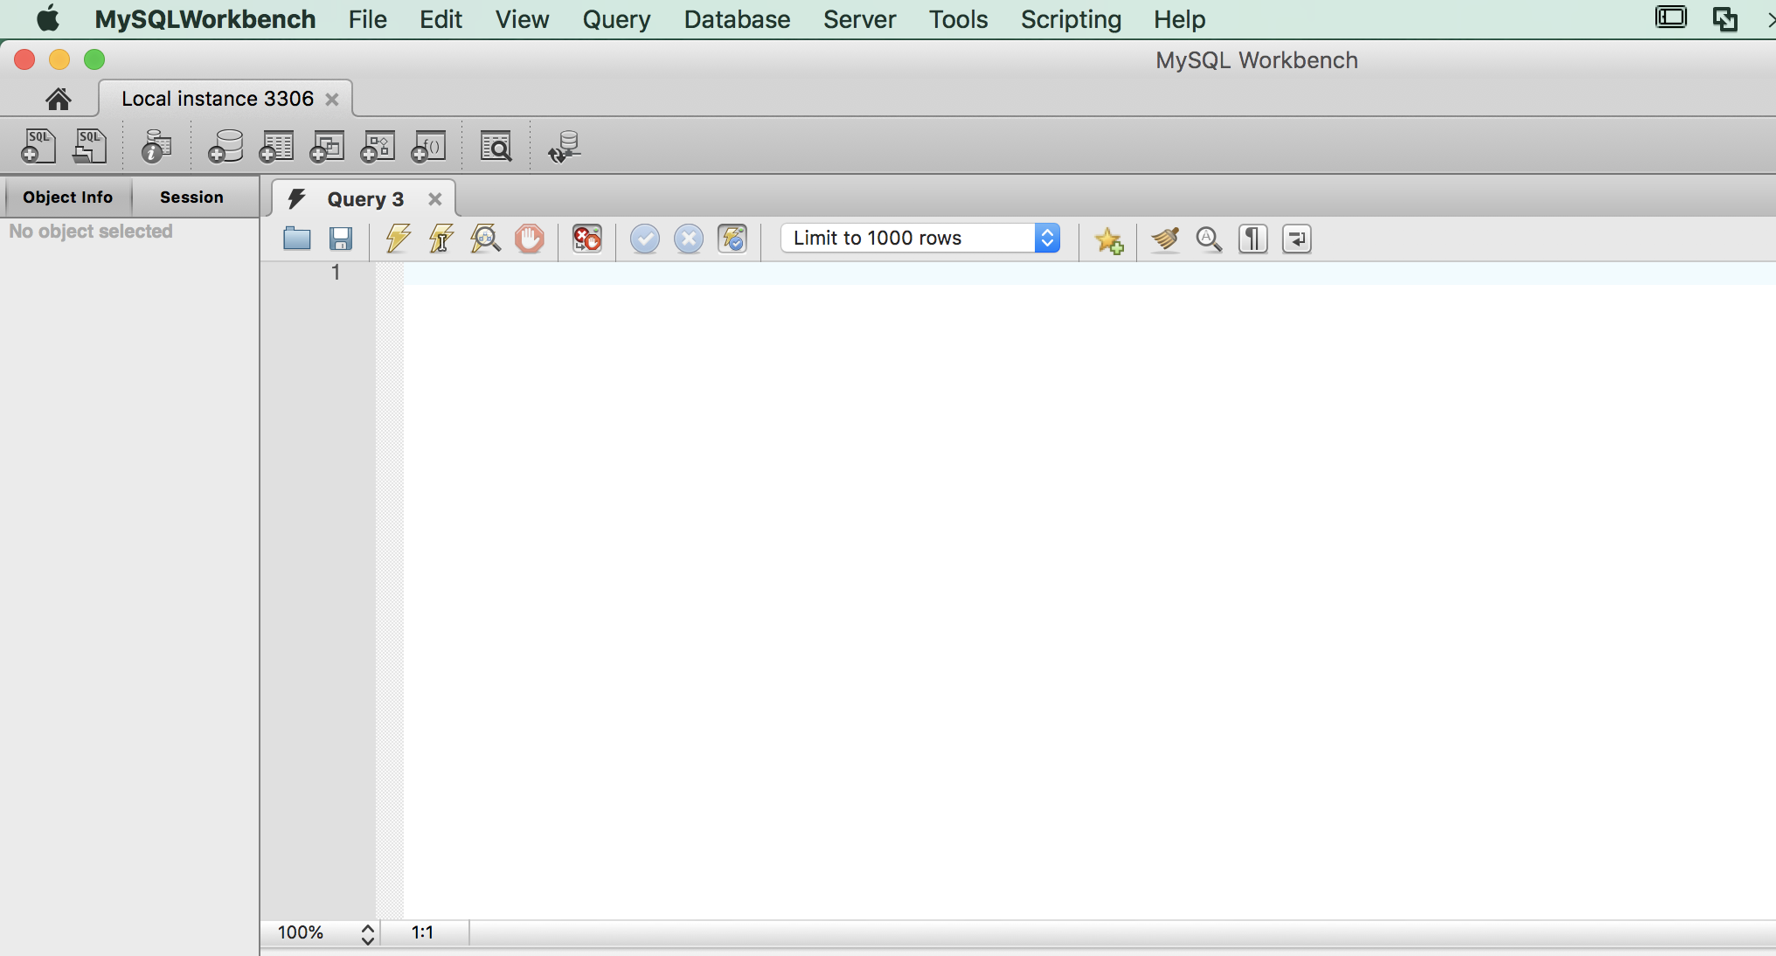Toggle display of invisible characters
The width and height of the screenshot is (1776, 956).
(1252, 239)
